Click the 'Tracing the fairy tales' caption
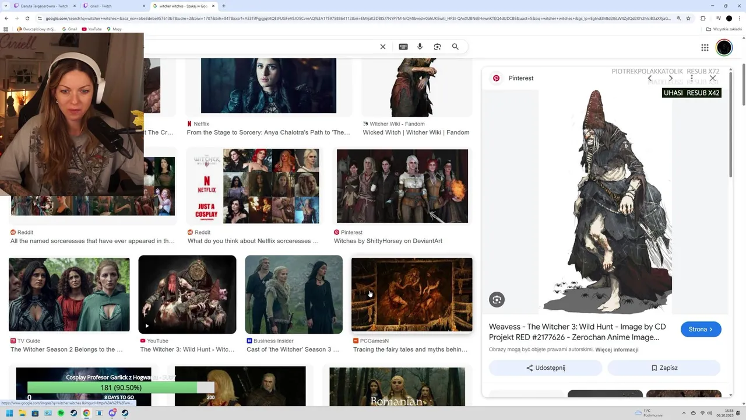 [x=410, y=349]
